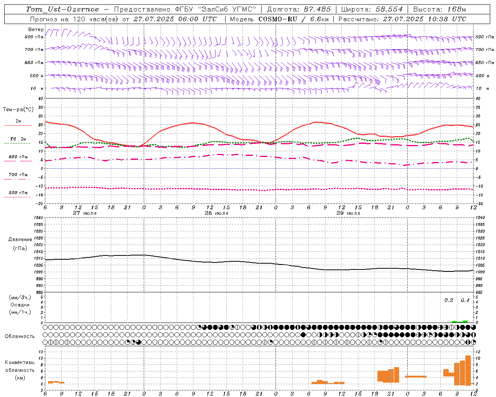
Task: Click the Облачность cloud cover label
Action: pyautogui.click(x=20, y=337)
